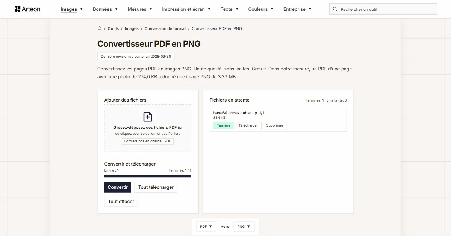The width and height of the screenshot is (451, 236).
Task: Expand the Images dropdown arrow
Action: click(x=81, y=9)
